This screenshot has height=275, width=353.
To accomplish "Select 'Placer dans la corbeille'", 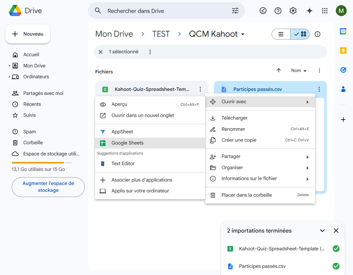I will click(x=260, y=195).
